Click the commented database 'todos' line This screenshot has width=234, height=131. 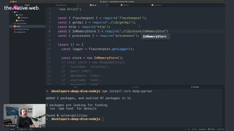pyautogui.click(x=82, y=76)
